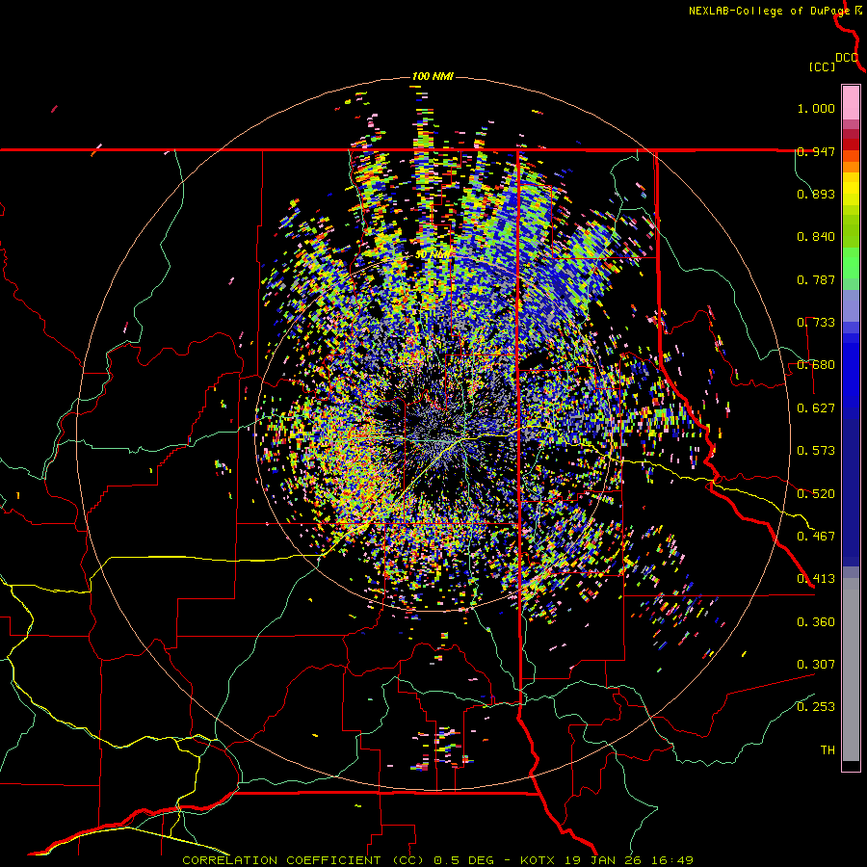Click the 0.253 scale value
Screen dimensions: 867x867
816,707
